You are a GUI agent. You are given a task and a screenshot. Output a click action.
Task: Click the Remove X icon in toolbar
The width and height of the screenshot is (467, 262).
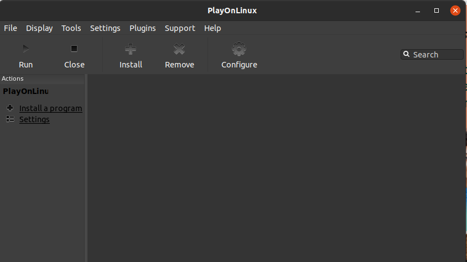pos(179,49)
